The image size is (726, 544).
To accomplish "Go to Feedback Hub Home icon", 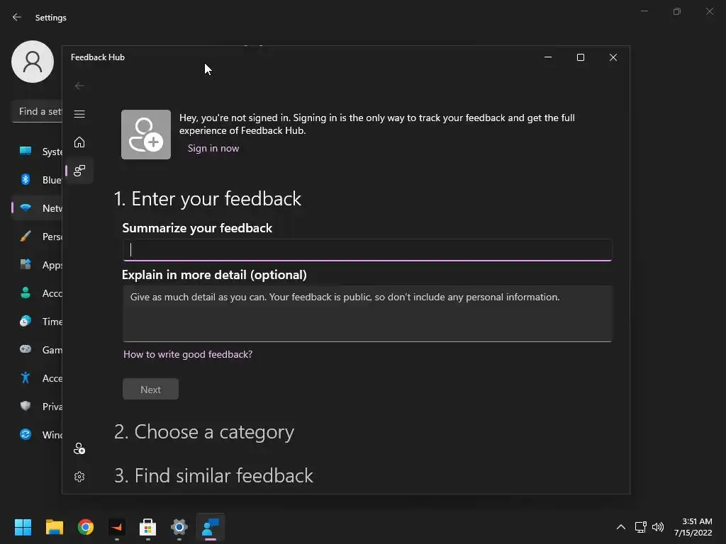I will pyautogui.click(x=79, y=142).
